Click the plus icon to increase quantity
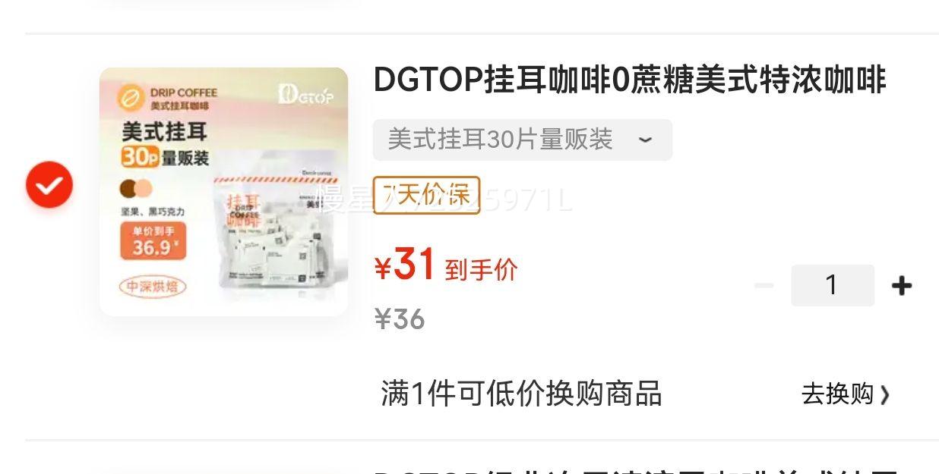 coord(901,286)
